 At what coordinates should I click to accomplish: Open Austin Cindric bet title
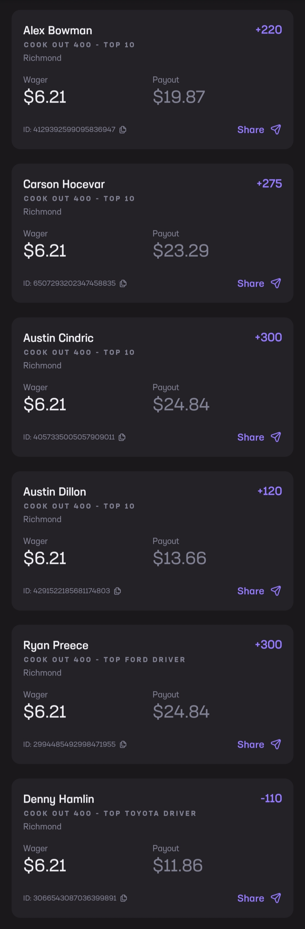tap(58, 338)
